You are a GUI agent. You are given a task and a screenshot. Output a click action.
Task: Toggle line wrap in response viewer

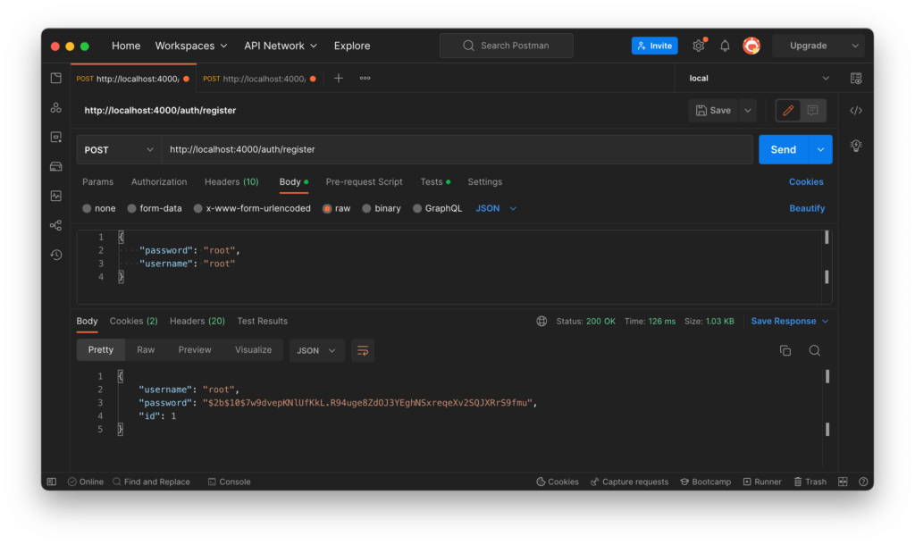[363, 351]
